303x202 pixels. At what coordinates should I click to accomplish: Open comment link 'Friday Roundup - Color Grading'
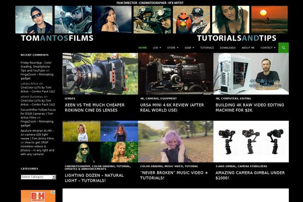(x=36, y=67)
